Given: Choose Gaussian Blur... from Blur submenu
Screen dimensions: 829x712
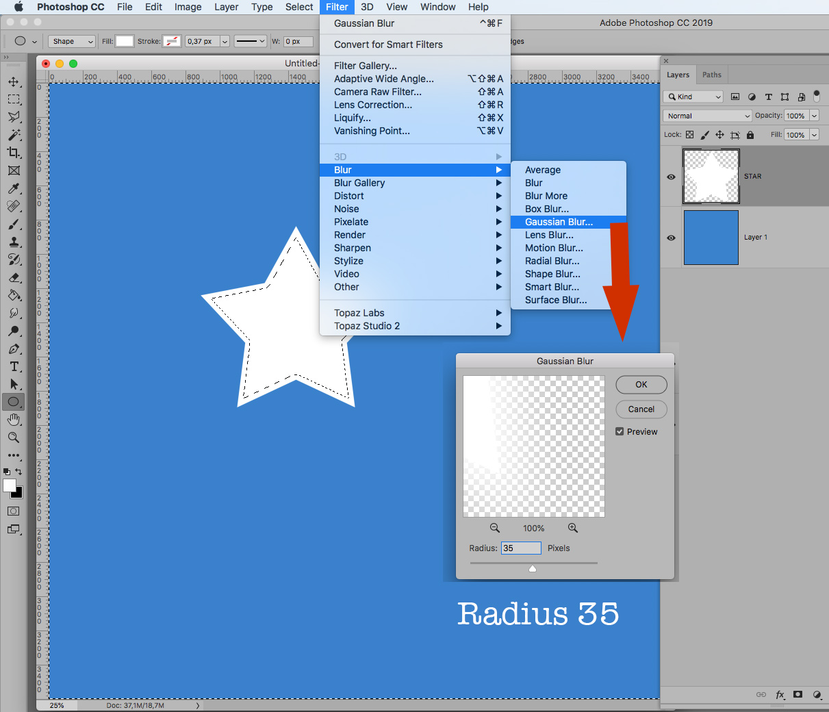Looking at the screenshot, I should pyautogui.click(x=568, y=222).
